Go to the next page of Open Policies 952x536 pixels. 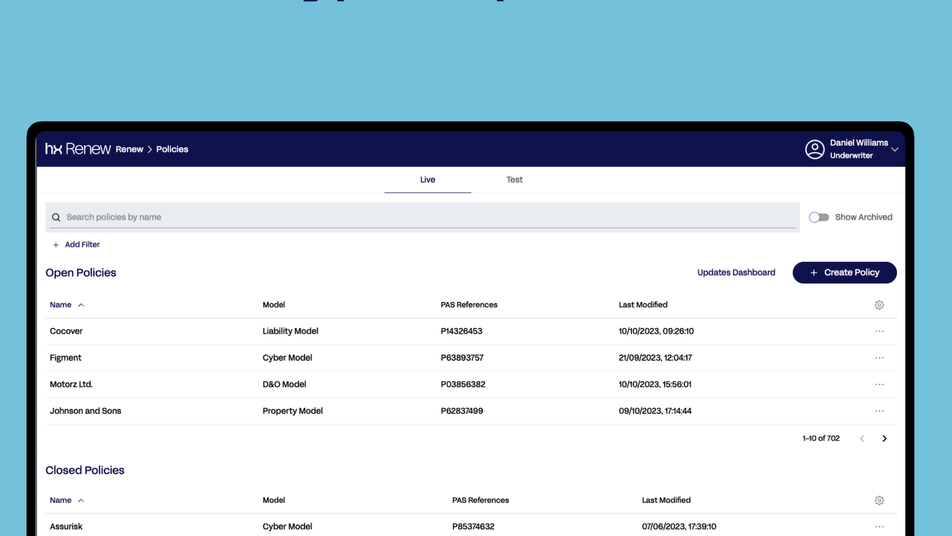click(x=884, y=438)
